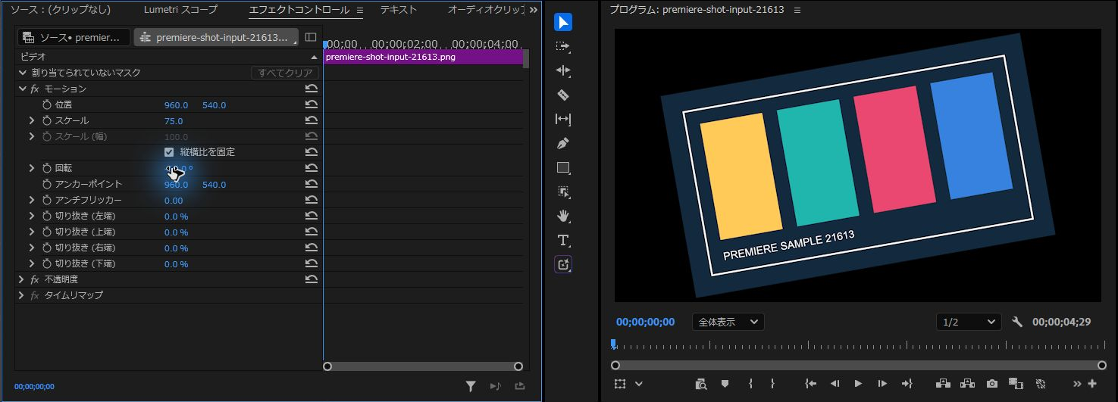The width and height of the screenshot is (1118, 402).
Task: Click the Generative Extend tool icon
Action: coord(563,264)
